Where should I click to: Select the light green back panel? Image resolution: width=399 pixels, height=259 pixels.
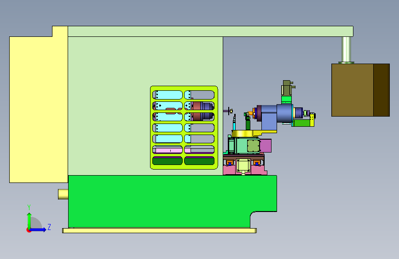tap(110, 106)
